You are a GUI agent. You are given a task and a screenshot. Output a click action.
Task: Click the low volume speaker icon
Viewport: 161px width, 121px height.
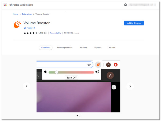(x=46, y=72)
